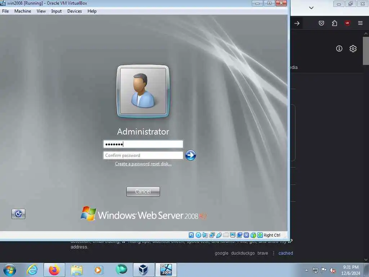369x277 pixels.
Task: Click the Firefox page vertical scrollbar thumb
Action: (x=366, y=50)
